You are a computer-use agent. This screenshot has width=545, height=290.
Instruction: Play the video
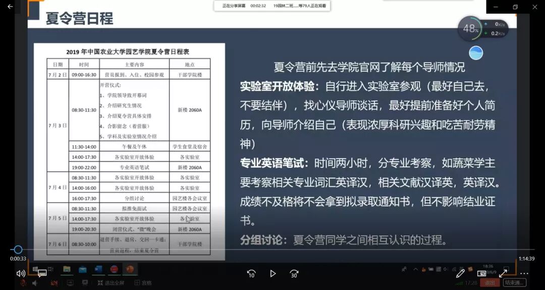(x=273, y=274)
